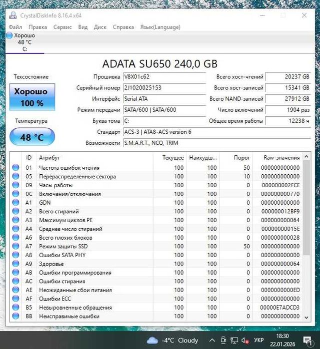The height and width of the screenshot is (349, 320).
Task: Click status circle for Здоровье row
Action: [15, 264]
